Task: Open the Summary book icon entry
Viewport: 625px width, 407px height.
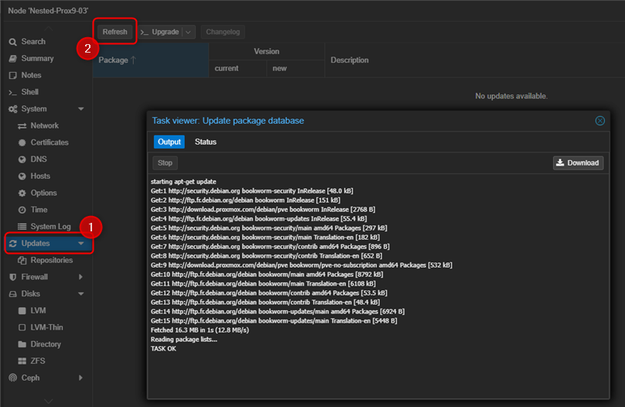Action: (x=13, y=59)
